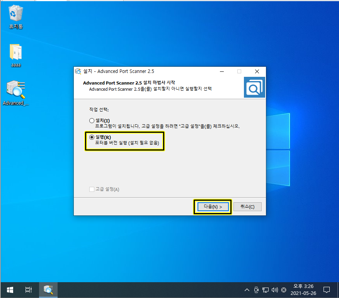The image size is (339, 298).
Task: Click the 취소(C) cancel button
Action: [247, 207]
